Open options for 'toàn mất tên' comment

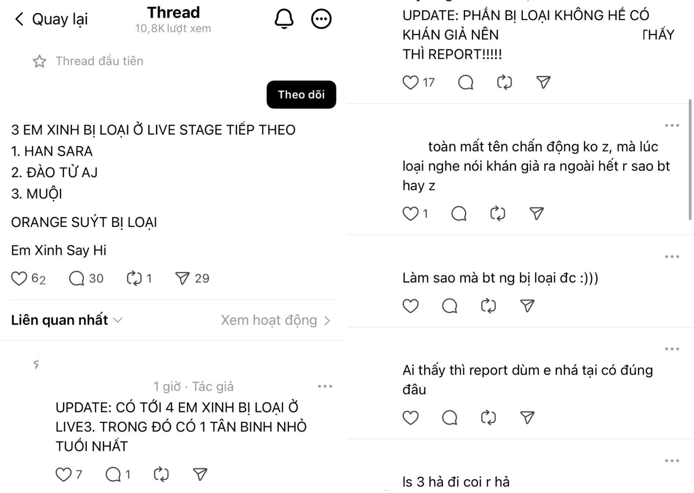pyautogui.click(x=672, y=126)
